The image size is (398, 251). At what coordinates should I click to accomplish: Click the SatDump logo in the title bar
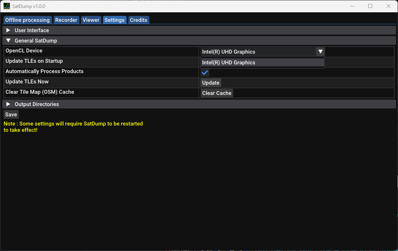(x=6, y=6)
